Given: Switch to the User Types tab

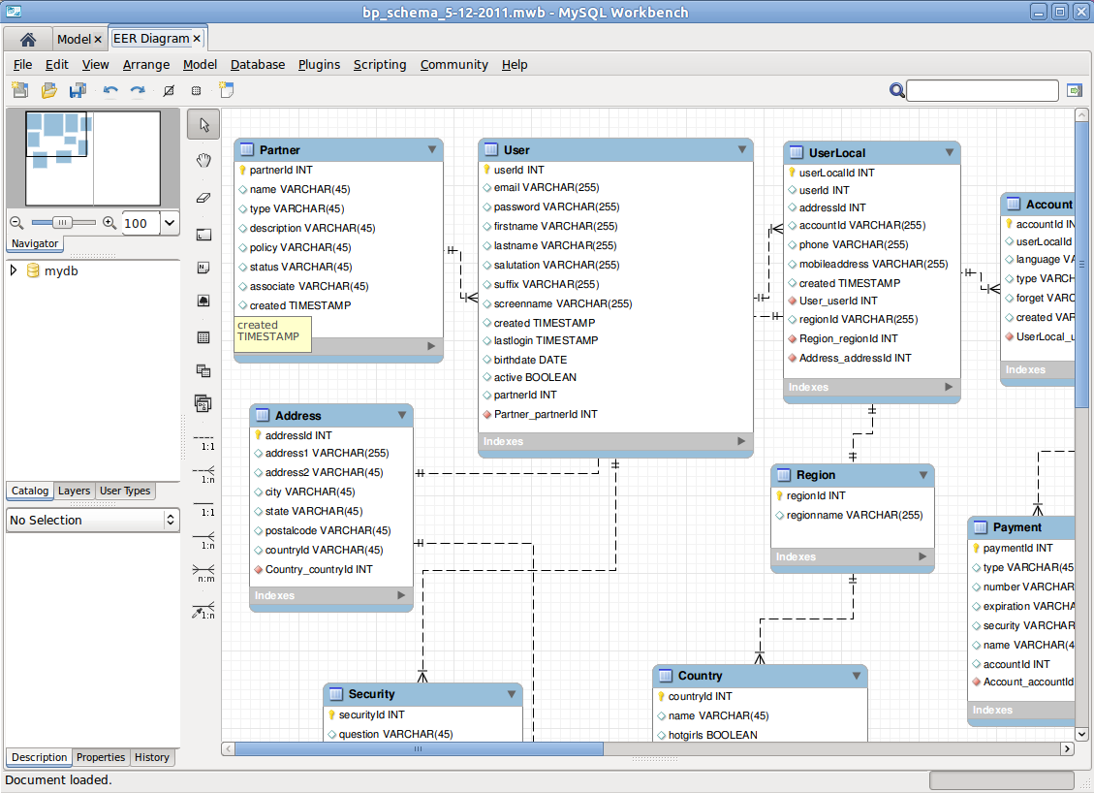Looking at the screenshot, I should 125,491.
